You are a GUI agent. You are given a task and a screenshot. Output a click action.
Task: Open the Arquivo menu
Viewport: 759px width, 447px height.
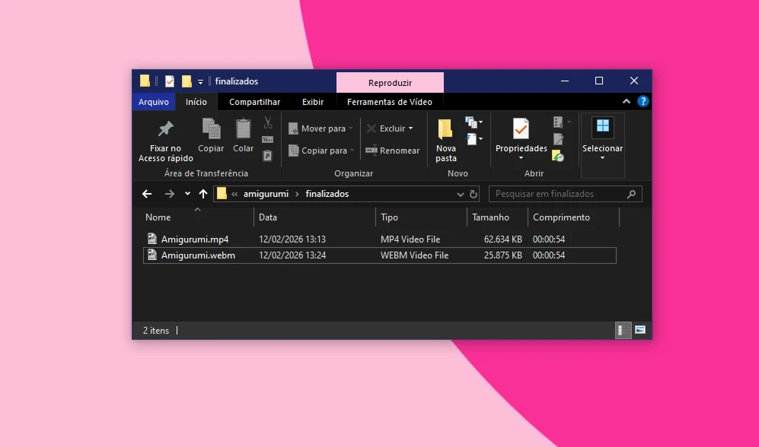tap(154, 102)
